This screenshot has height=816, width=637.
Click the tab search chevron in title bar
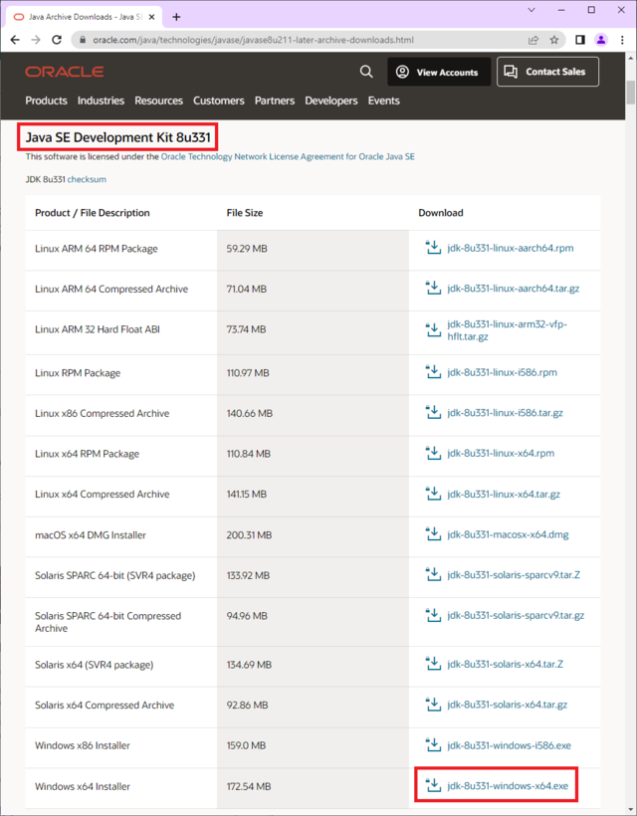point(531,10)
